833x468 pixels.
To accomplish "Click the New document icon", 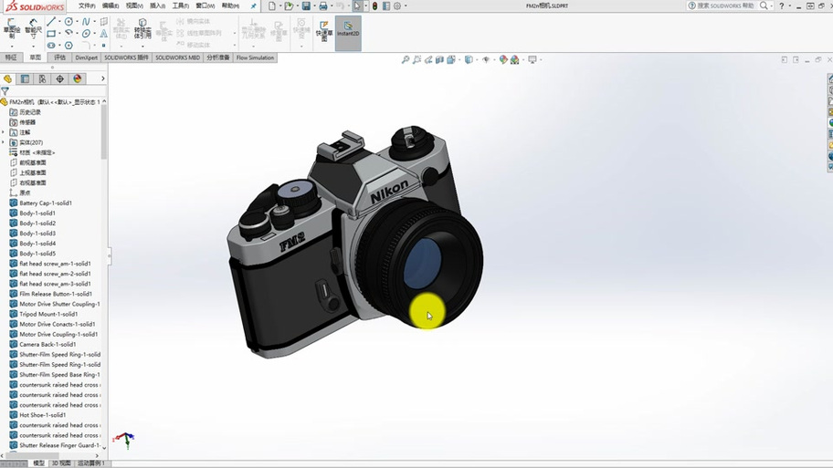I will [272, 5].
